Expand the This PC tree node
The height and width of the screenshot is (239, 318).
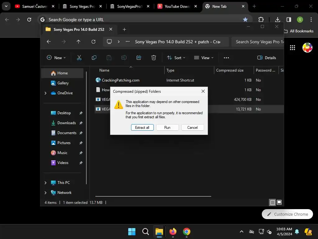[x=45, y=183]
